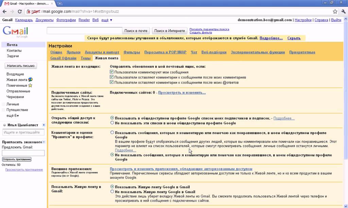Open the Фильтры settings tab
The image size is (348, 208).
pyautogui.click(x=132, y=52)
